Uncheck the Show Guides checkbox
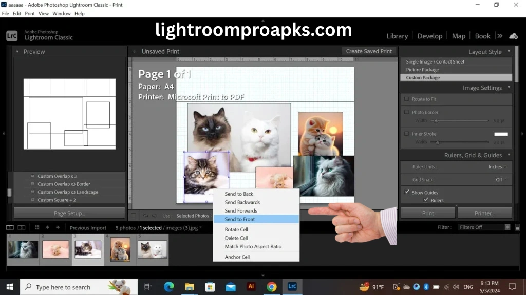This screenshot has width=526, height=295. (x=407, y=192)
